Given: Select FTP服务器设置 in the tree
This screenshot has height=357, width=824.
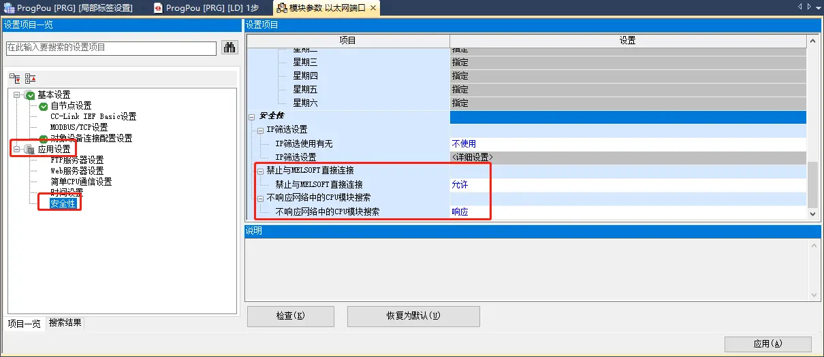Looking at the screenshot, I should click(x=77, y=160).
